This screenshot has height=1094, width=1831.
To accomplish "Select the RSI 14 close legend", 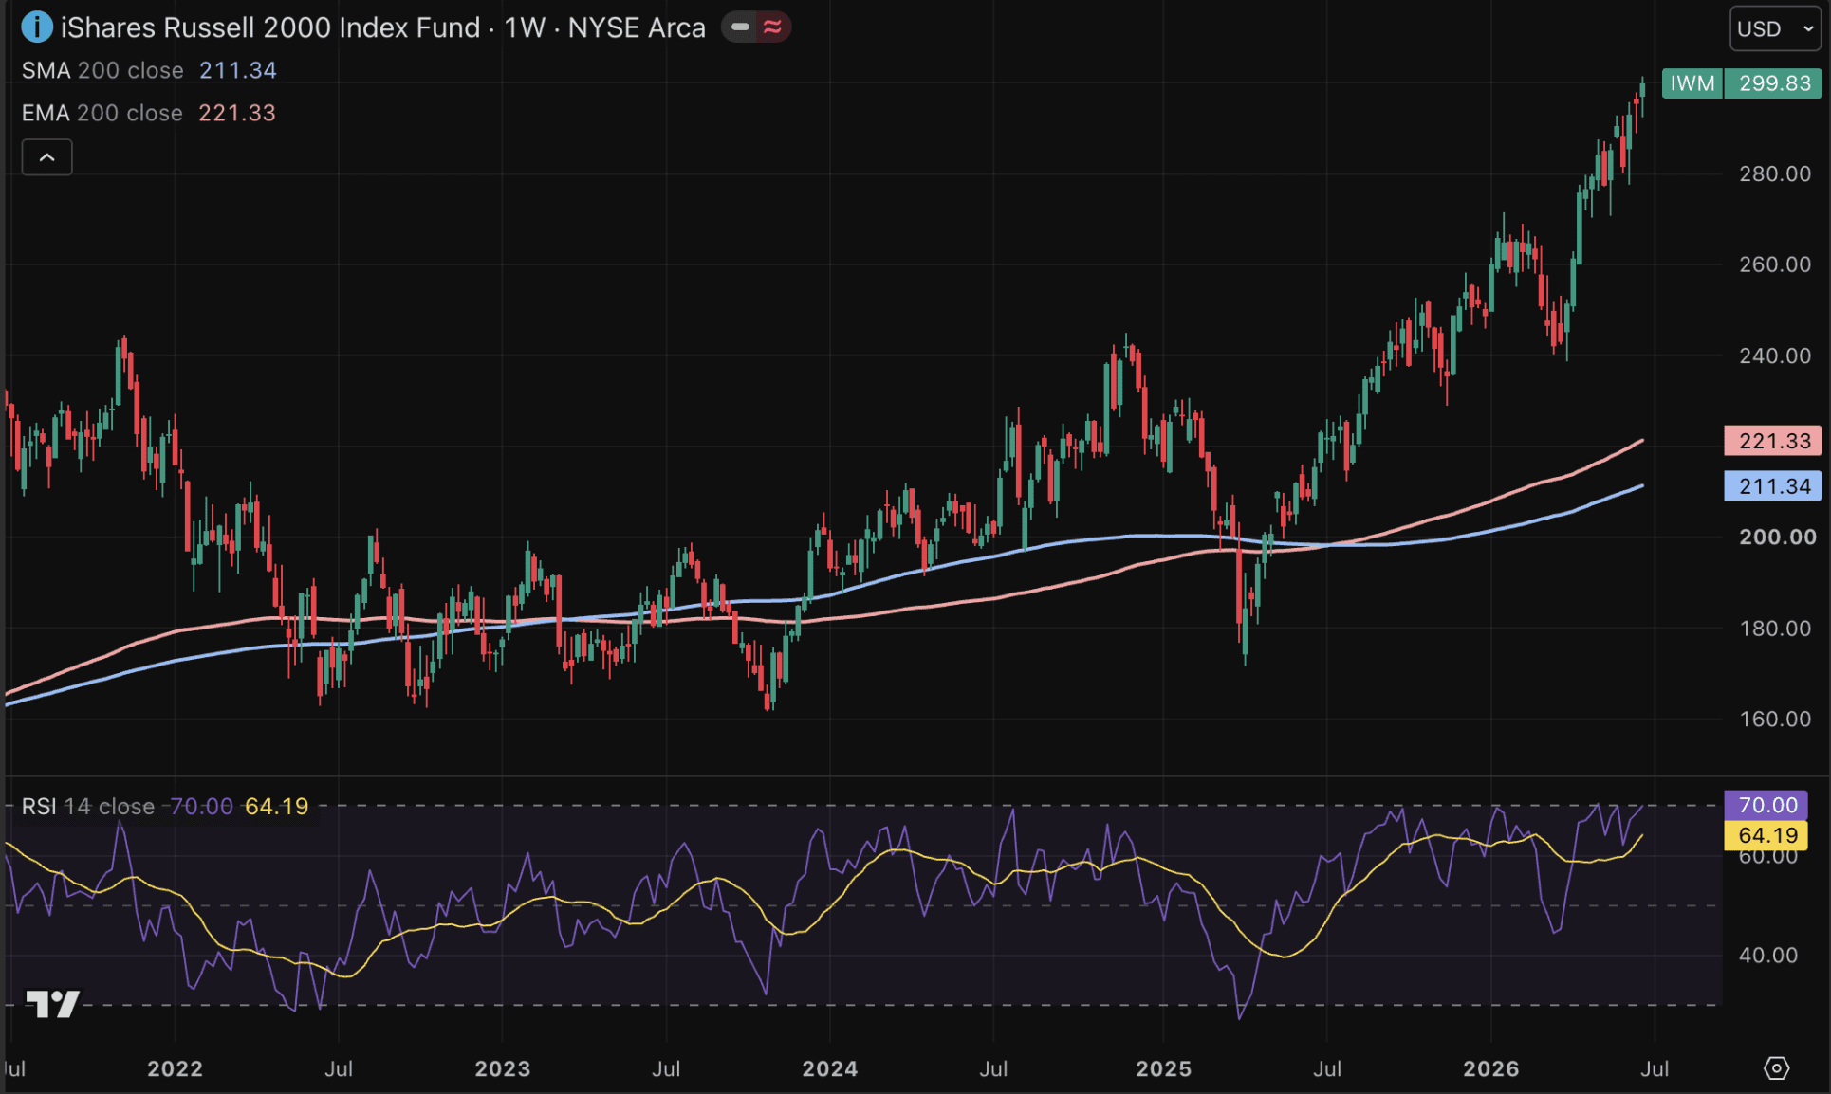I will click(x=87, y=807).
